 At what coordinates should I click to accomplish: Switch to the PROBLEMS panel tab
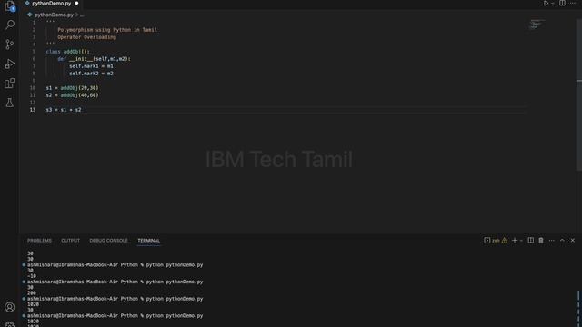39,241
